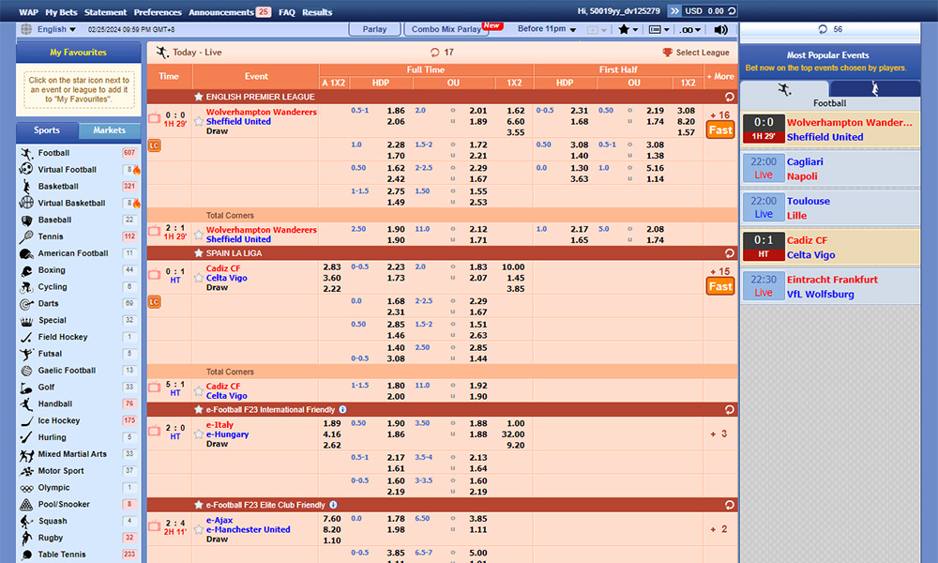Open live TV for Cadiz CF vs Celta Vigo
The height and width of the screenshot is (563, 938).
pos(155,274)
